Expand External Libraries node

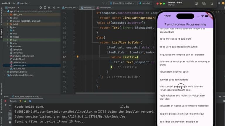point(5,72)
